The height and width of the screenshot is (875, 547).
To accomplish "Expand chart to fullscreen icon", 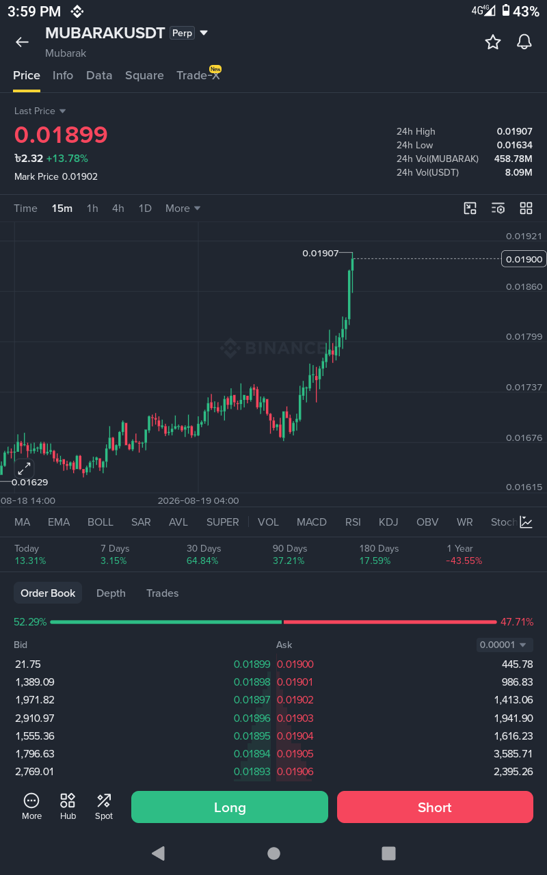I will (x=24, y=468).
